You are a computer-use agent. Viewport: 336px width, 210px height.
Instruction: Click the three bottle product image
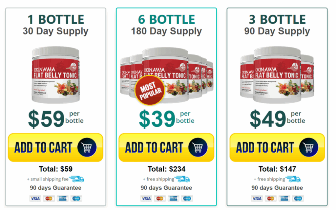click(x=277, y=75)
